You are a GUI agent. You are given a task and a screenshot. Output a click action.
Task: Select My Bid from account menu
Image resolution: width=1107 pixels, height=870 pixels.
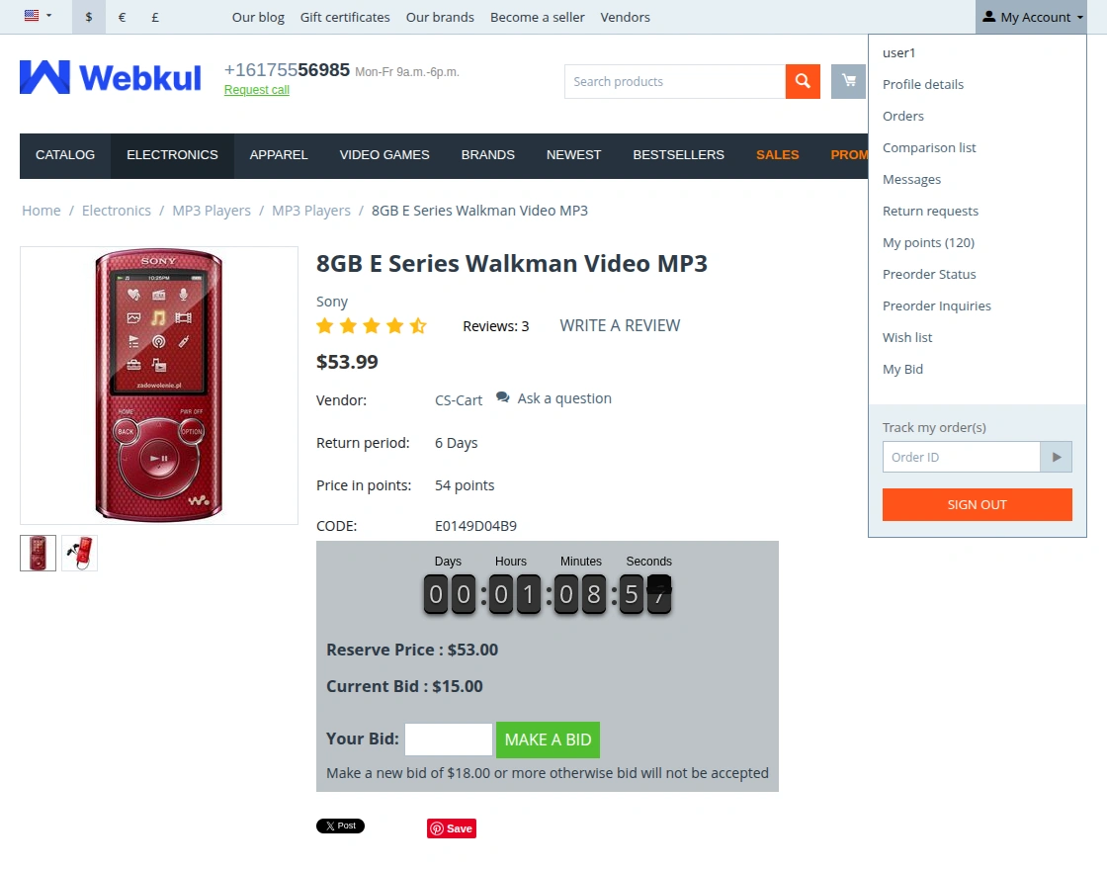902,370
